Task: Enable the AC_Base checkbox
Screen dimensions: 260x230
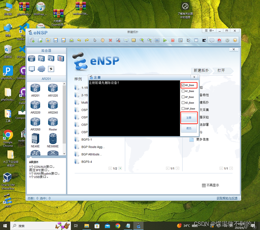Action: click(183, 91)
